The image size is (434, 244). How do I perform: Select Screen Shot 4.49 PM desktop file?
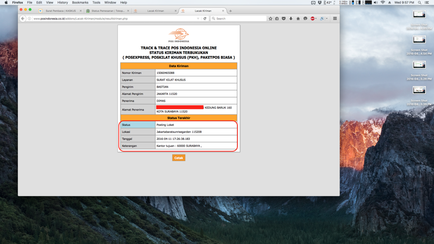pos(419,19)
